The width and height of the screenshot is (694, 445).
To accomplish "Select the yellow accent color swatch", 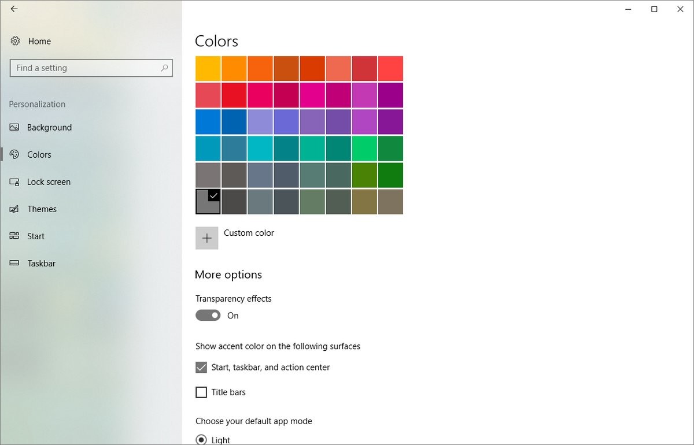I will 208,68.
